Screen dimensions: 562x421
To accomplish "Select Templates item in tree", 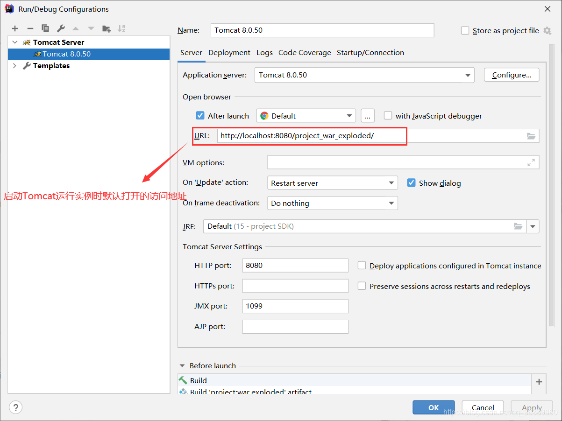I will (51, 66).
